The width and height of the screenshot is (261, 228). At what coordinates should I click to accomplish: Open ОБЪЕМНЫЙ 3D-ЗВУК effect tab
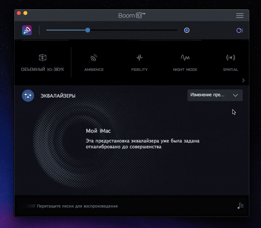click(42, 62)
